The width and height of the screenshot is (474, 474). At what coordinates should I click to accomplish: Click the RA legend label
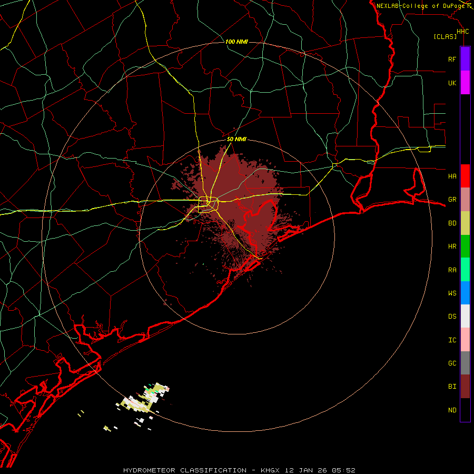click(452, 270)
